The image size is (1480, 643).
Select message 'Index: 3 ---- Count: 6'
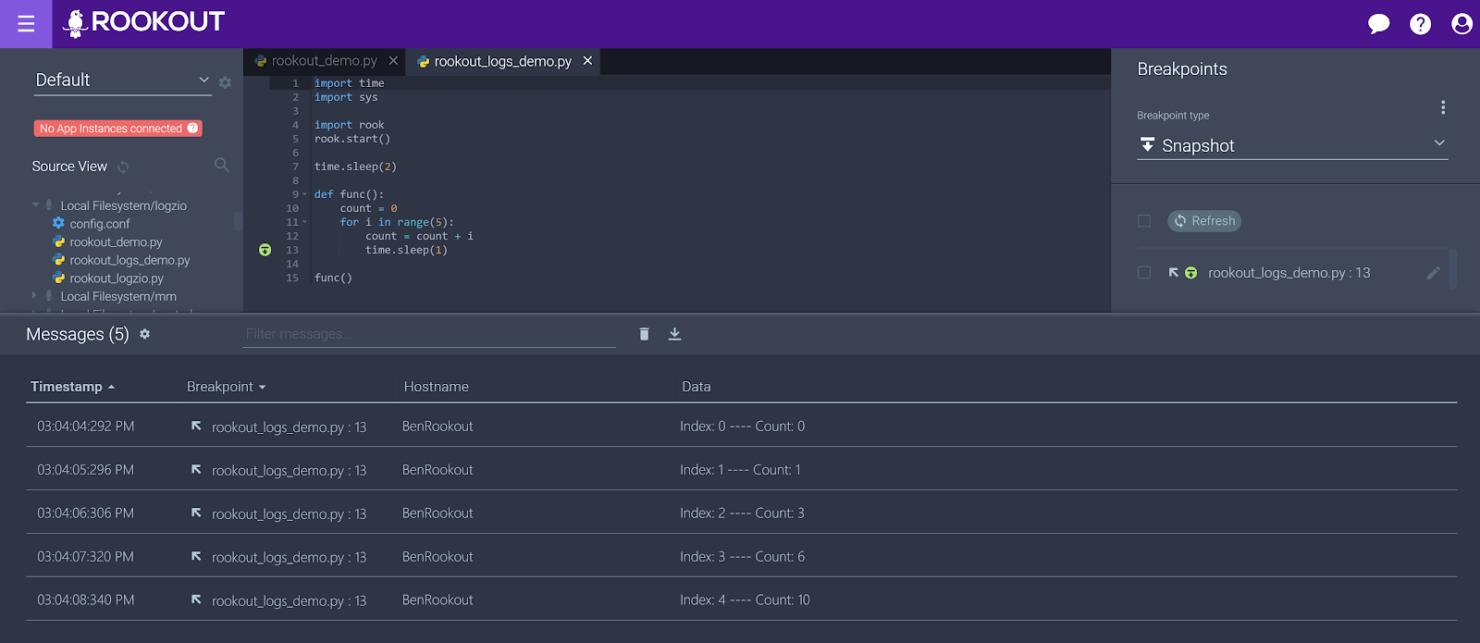[x=742, y=557]
